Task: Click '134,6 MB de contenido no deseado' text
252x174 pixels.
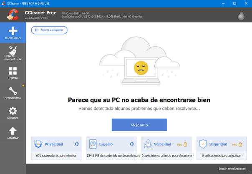Action: 113,156
